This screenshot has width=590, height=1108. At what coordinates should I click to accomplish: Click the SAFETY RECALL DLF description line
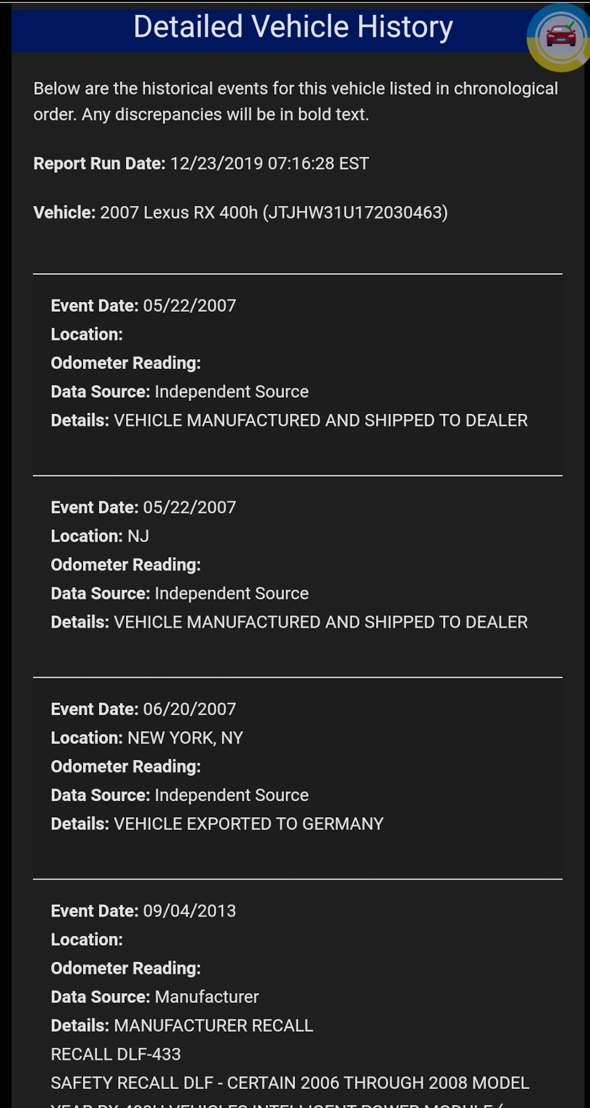[x=289, y=1083]
